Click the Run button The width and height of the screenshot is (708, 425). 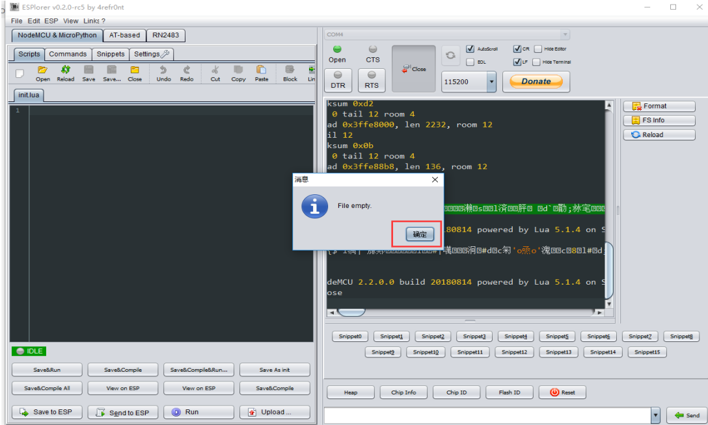click(x=198, y=412)
